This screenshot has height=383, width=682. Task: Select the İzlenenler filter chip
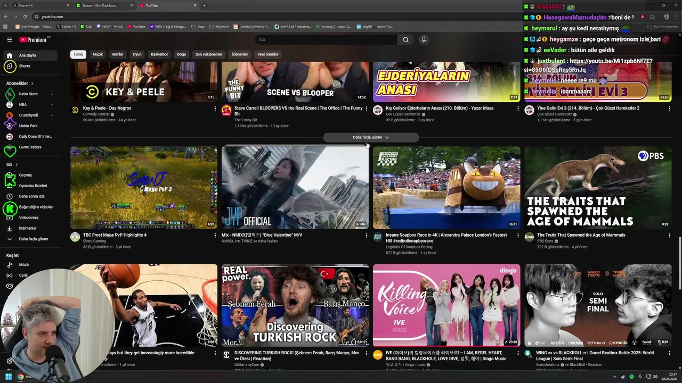[240, 54]
